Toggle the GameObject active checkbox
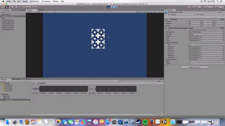The width and height of the screenshot is (225, 126). (169, 13)
